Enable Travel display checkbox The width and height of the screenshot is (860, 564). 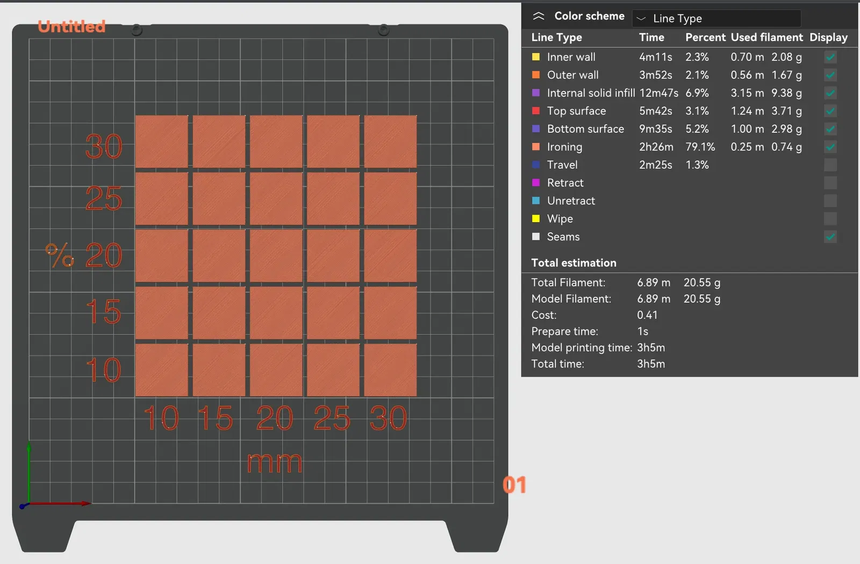point(830,165)
